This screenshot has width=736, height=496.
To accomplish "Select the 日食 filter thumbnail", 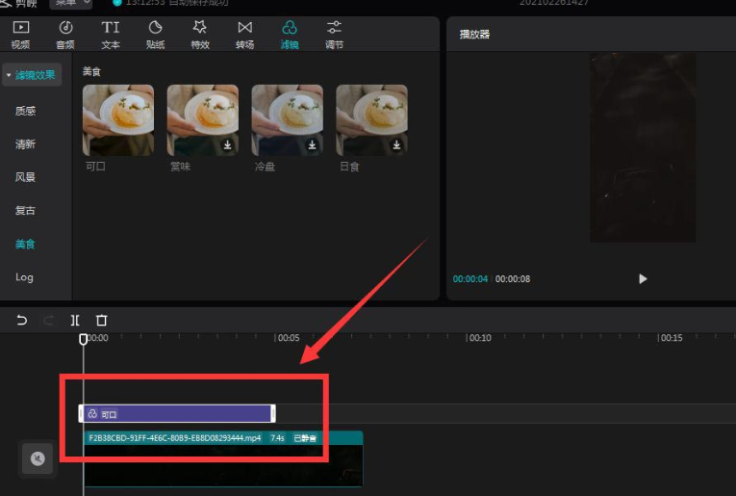I will [x=371, y=120].
